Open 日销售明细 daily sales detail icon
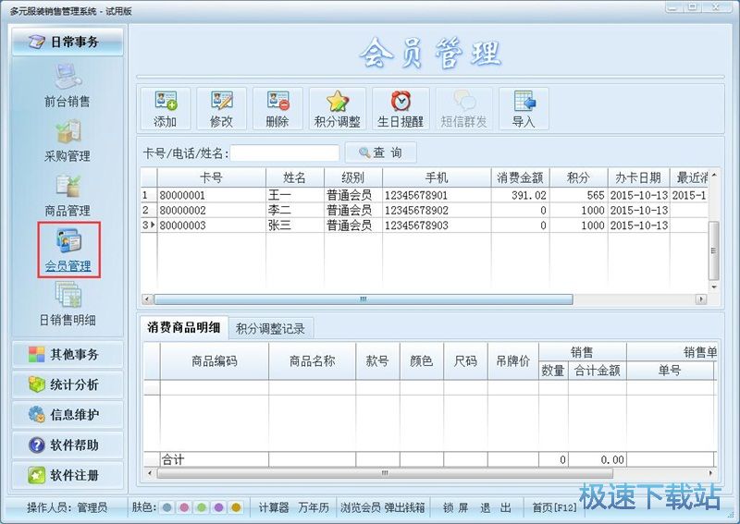740x524 pixels. [x=67, y=305]
